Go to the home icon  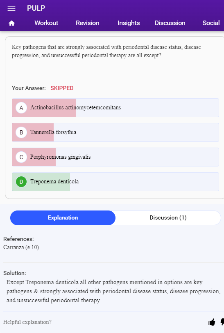click(11, 23)
